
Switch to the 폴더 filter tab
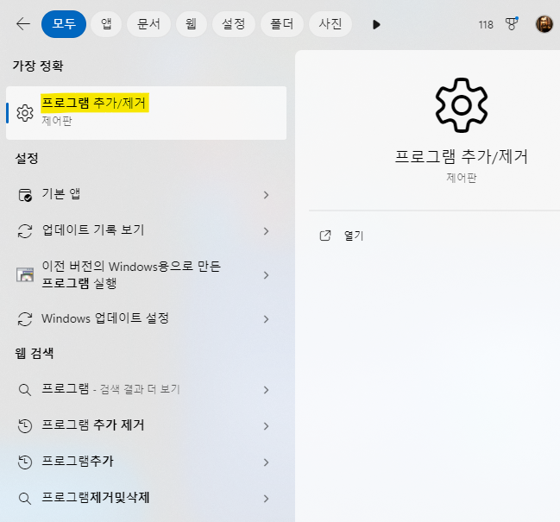point(282,24)
